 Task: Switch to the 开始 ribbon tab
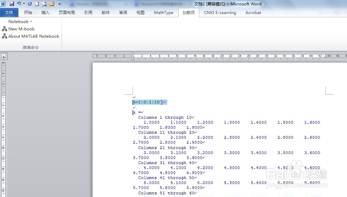click(28, 12)
